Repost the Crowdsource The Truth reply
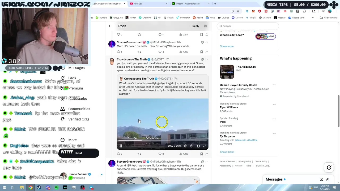This screenshot has width=340, height=191. 139,154
